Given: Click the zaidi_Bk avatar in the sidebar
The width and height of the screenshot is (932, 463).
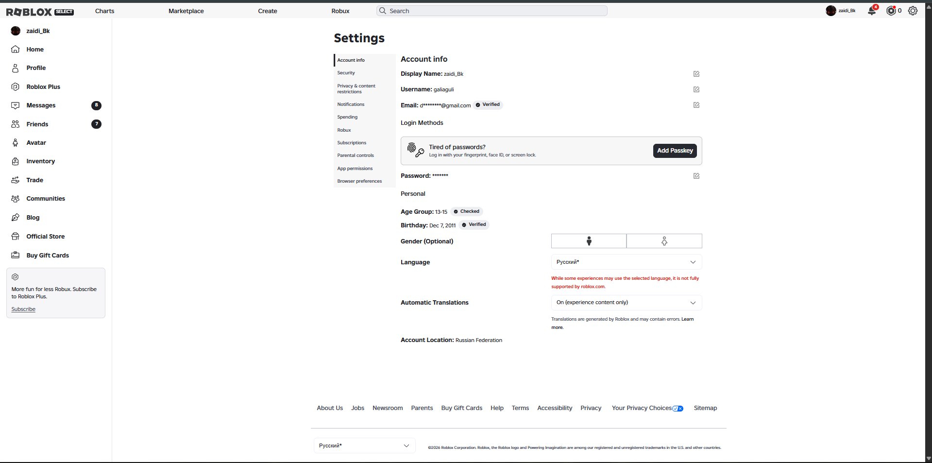Looking at the screenshot, I should tap(16, 31).
